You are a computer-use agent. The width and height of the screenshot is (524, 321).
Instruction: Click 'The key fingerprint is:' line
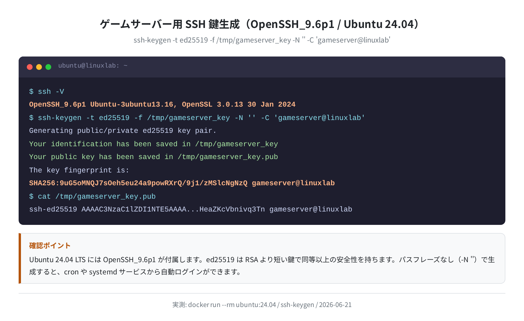pyautogui.click(x=79, y=170)
